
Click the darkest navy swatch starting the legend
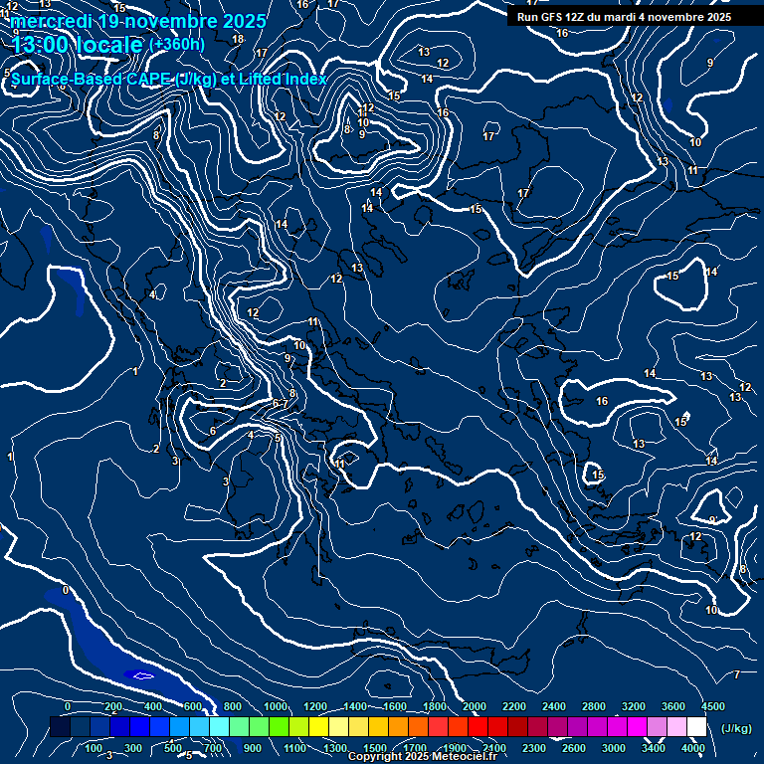pyautogui.click(x=60, y=726)
